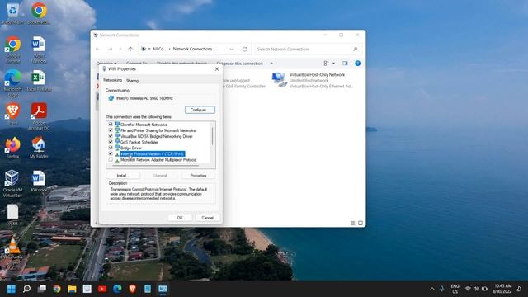Uncheck Bridge Driver
This screenshot has width=528, height=297.
(111, 148)
